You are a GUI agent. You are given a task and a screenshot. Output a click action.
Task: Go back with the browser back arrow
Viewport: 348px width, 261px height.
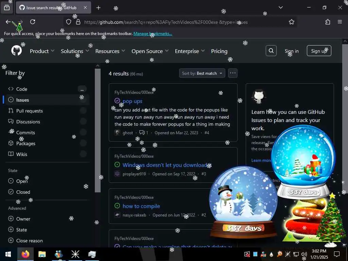pos(8,22)
